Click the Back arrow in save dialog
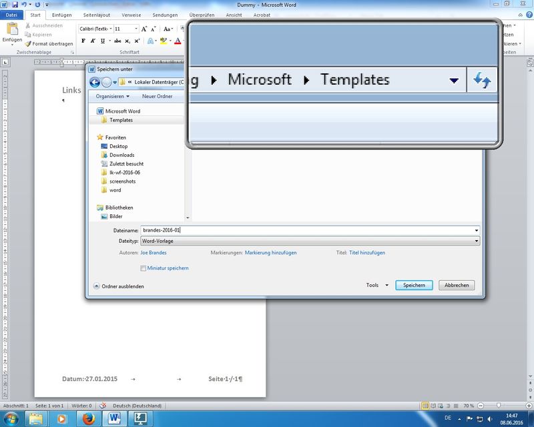534x427 pixels. [95, 82]
